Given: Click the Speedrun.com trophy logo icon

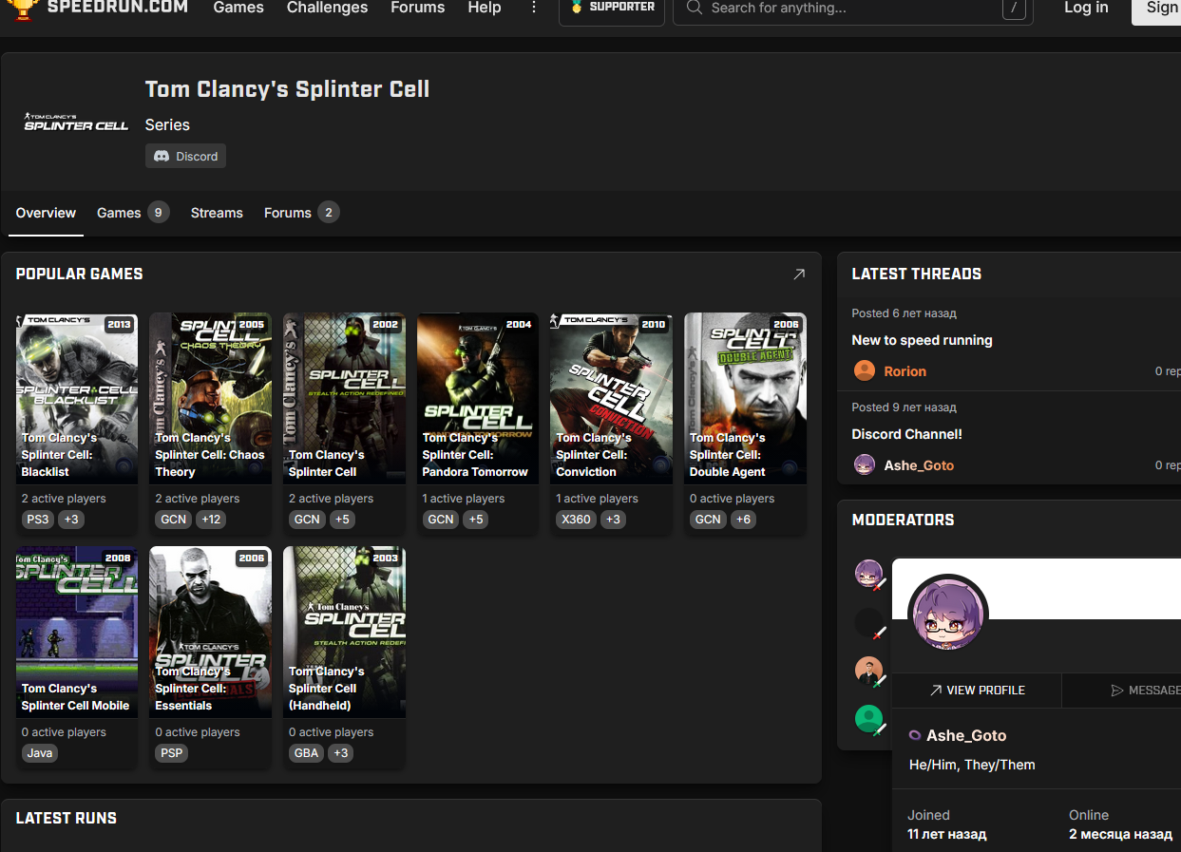Looking at the screenshot, I should pos(21,9).
